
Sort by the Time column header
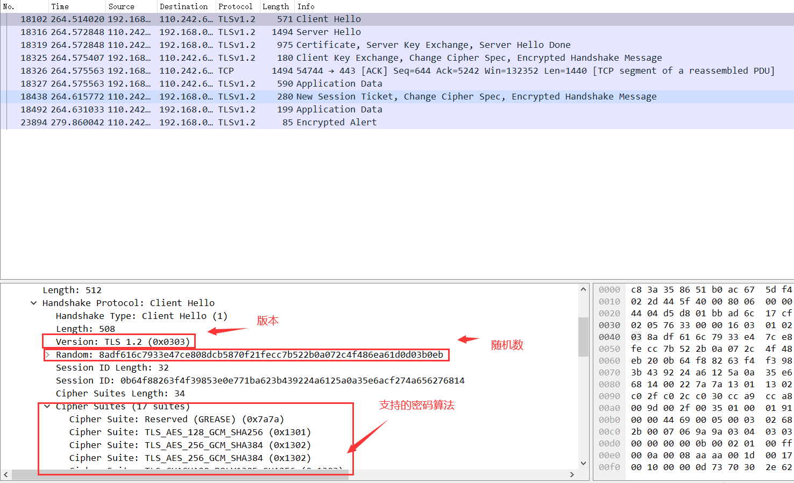click(77, 6)
